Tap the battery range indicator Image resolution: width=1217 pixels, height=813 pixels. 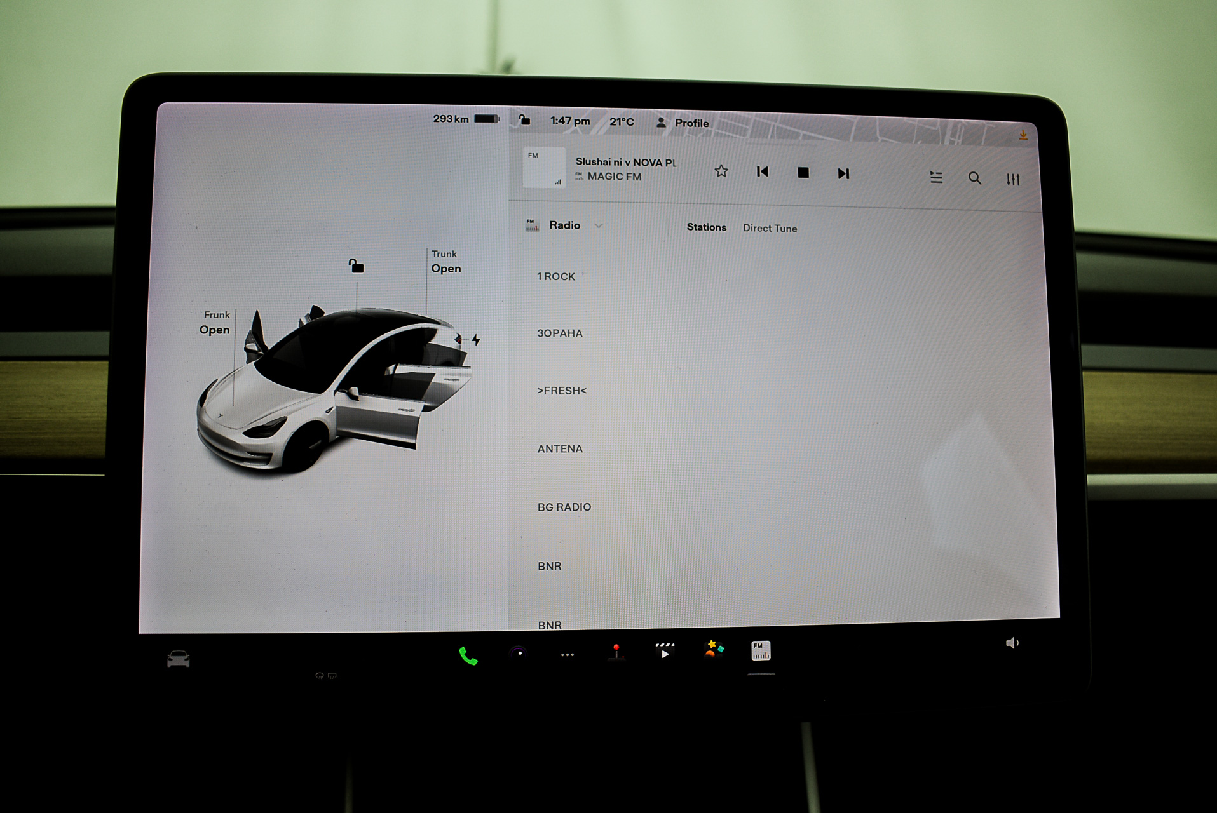point(466,119)
